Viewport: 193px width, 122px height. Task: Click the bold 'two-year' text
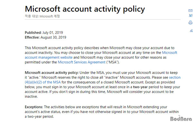(x=140, y=87)
